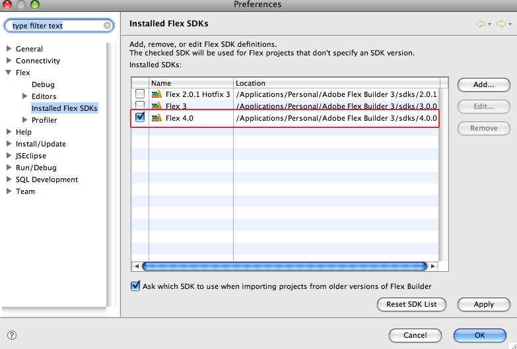The height and width of the screenshot is (349, 517).
Task: Expand the Profiler tree node
Action: tap(24, 120)
